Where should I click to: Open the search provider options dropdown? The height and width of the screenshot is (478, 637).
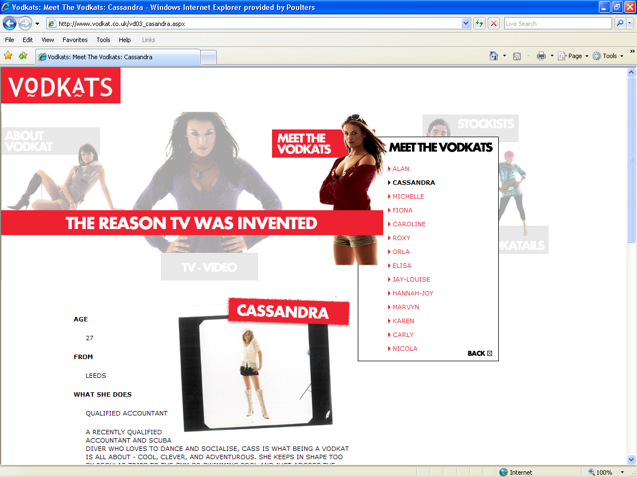630,24
